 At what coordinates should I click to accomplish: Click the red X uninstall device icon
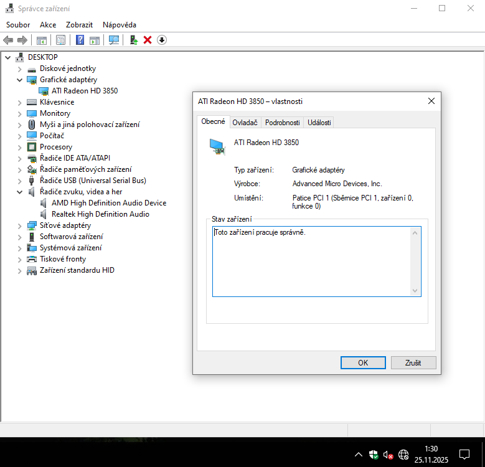point(148,40)
